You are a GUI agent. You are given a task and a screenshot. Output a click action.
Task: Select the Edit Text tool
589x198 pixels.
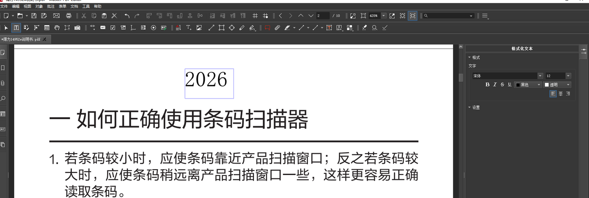pyautogui.click(x=16, y=27)
